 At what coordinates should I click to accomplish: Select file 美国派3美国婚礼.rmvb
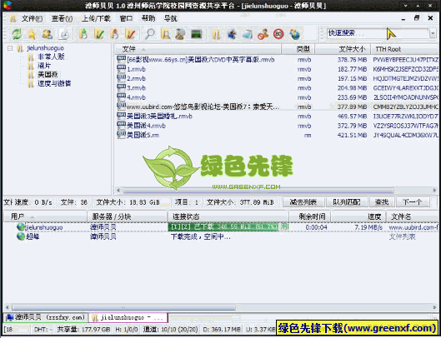pyautogui.click(x=159, y=116)
